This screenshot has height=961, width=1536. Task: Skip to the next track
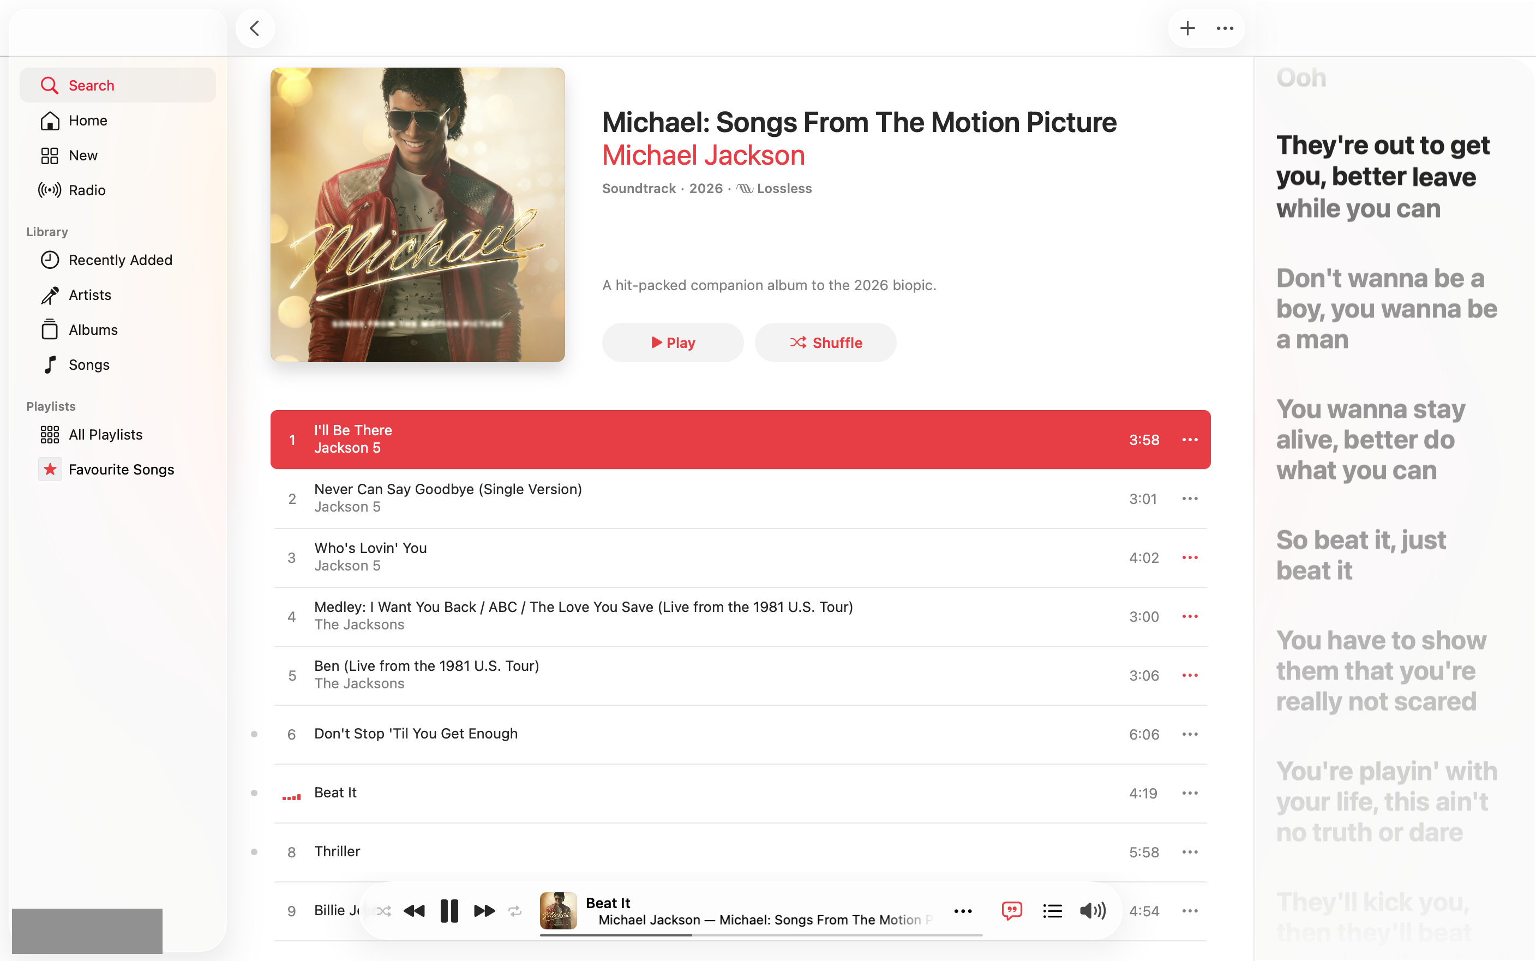(484, 911)
